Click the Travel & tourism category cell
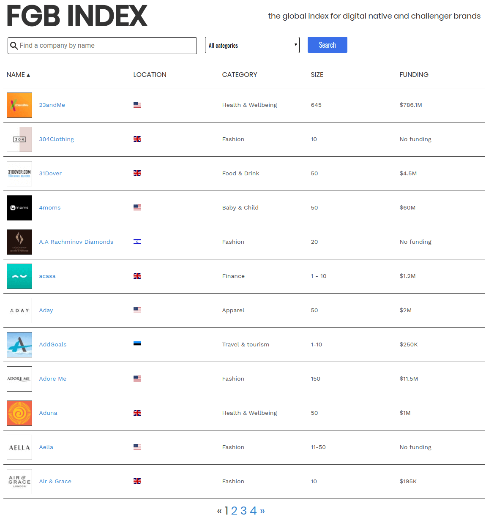Screen dimensions: 486x523 246,345
